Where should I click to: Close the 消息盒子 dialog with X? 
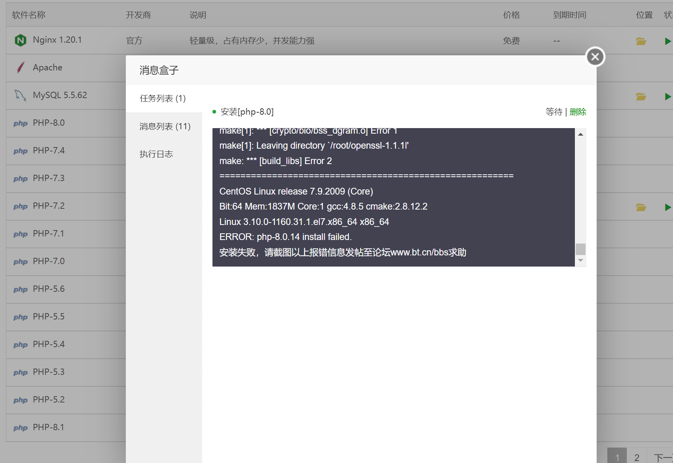[595, 57]
